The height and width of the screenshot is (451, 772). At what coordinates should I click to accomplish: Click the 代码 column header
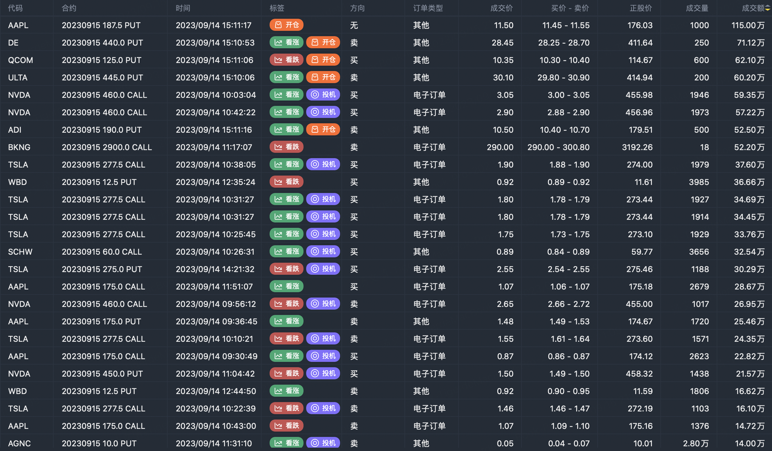15,8
